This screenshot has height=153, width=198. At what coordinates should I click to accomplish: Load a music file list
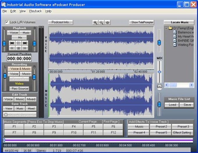[172, 105]
